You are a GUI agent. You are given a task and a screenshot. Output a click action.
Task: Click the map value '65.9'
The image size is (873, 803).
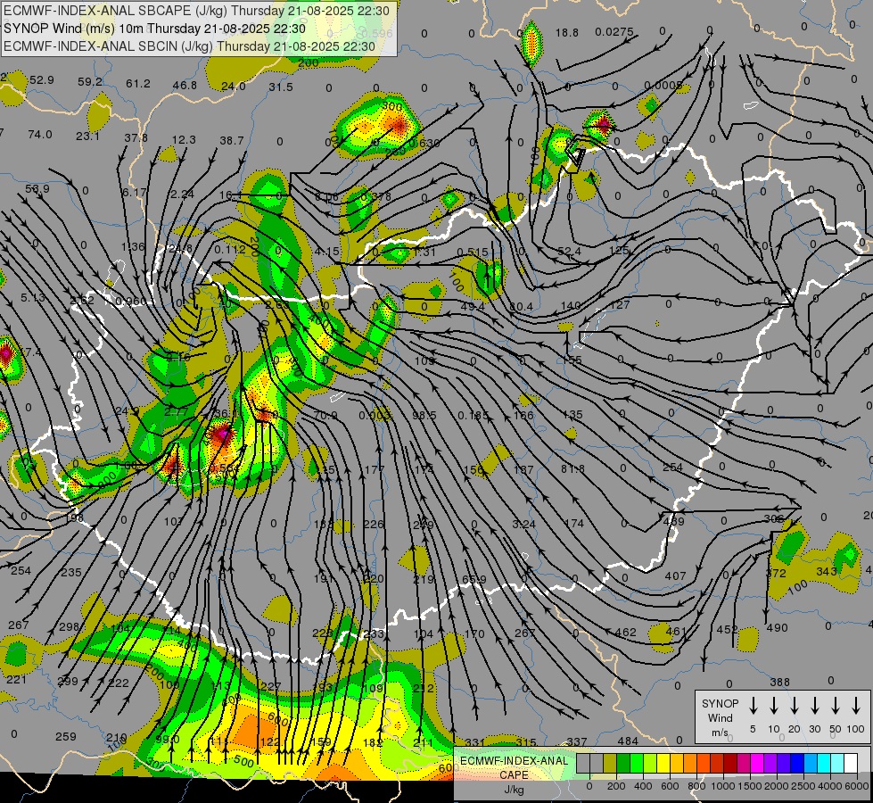tap(474, 580)
